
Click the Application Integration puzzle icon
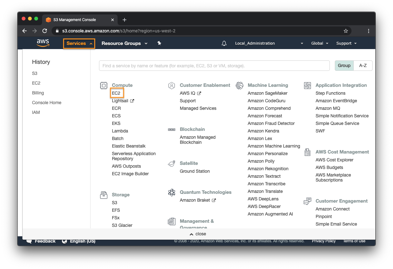307,85
